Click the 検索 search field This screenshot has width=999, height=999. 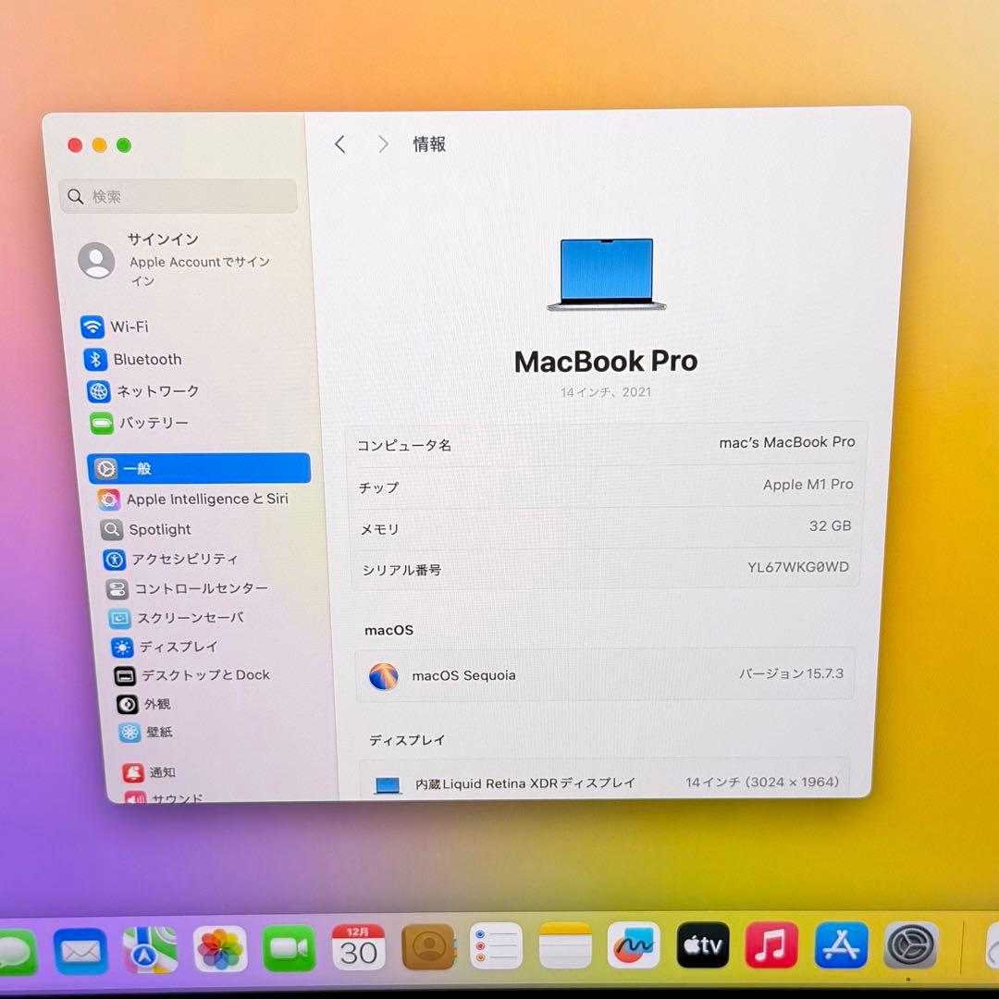coord(178,196)
